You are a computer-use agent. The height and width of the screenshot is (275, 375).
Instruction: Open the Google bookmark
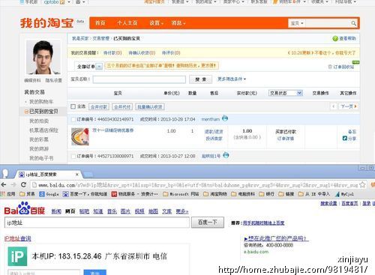[x=49, y=194]
